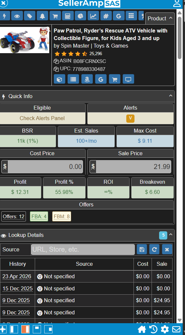Viewport: 185px width, 335px height.
Task: Collapse the Quick Info section
Action: click(171, 96)
